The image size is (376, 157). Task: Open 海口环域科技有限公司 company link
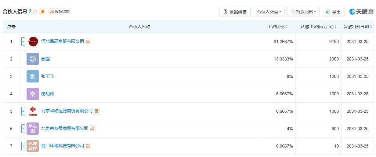[x=63, y=146]
